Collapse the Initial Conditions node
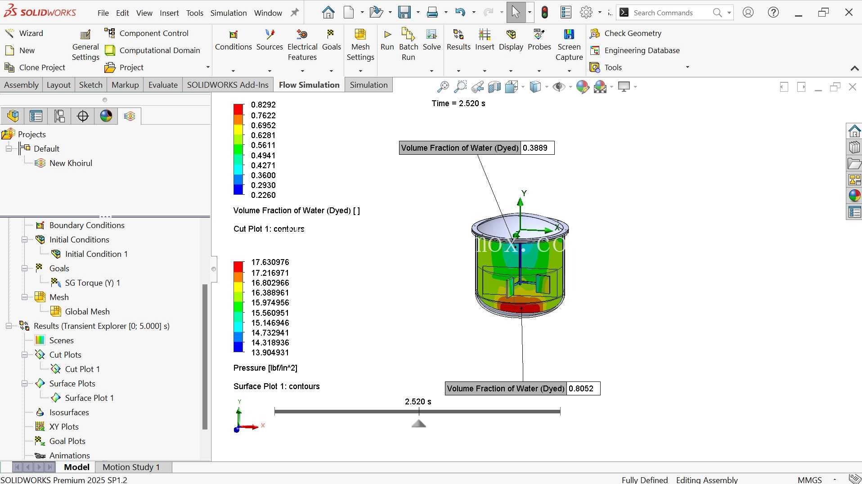 24,240
